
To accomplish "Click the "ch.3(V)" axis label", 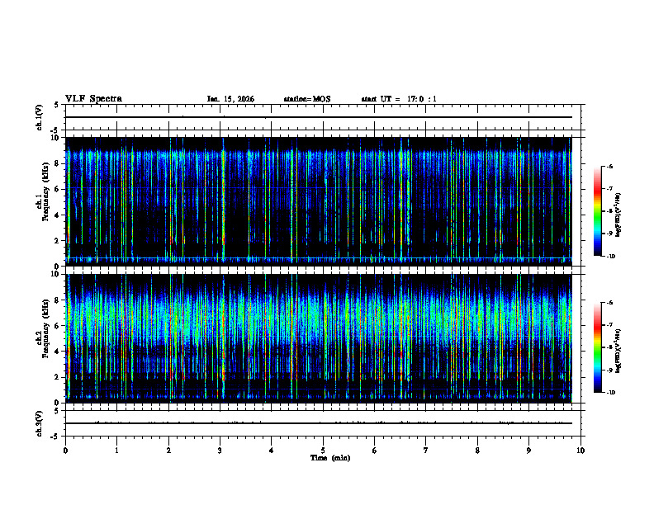I will (x=40, y=423).
